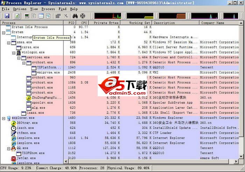Viewport: 245px width, 172px height.
Task: Click the lsass.exe window icon
Action: tap(24, 113)
